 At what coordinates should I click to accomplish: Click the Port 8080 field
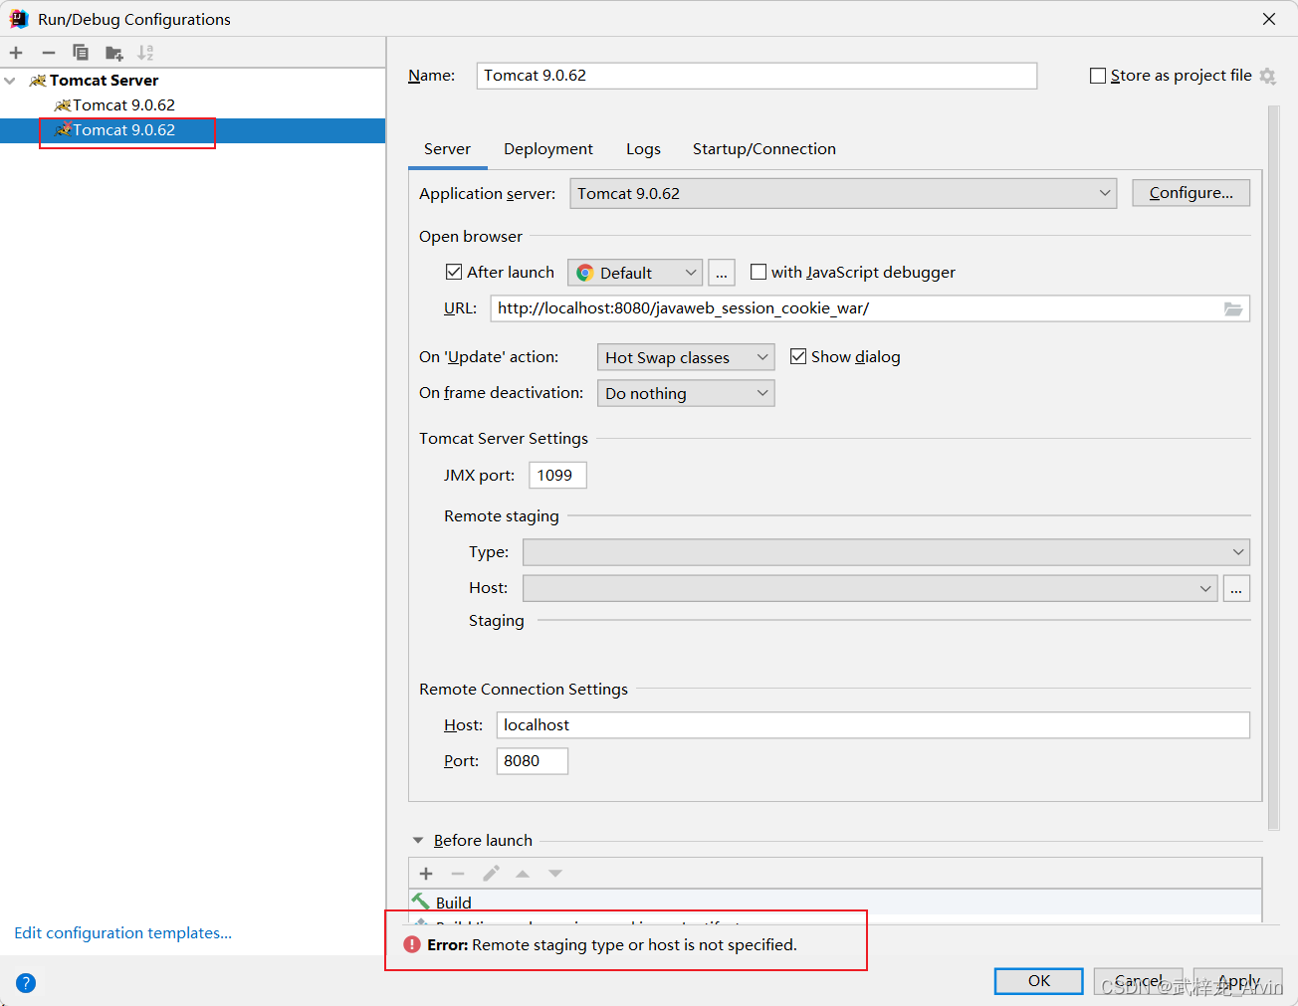pyautogui.click(x=533, y=761)
